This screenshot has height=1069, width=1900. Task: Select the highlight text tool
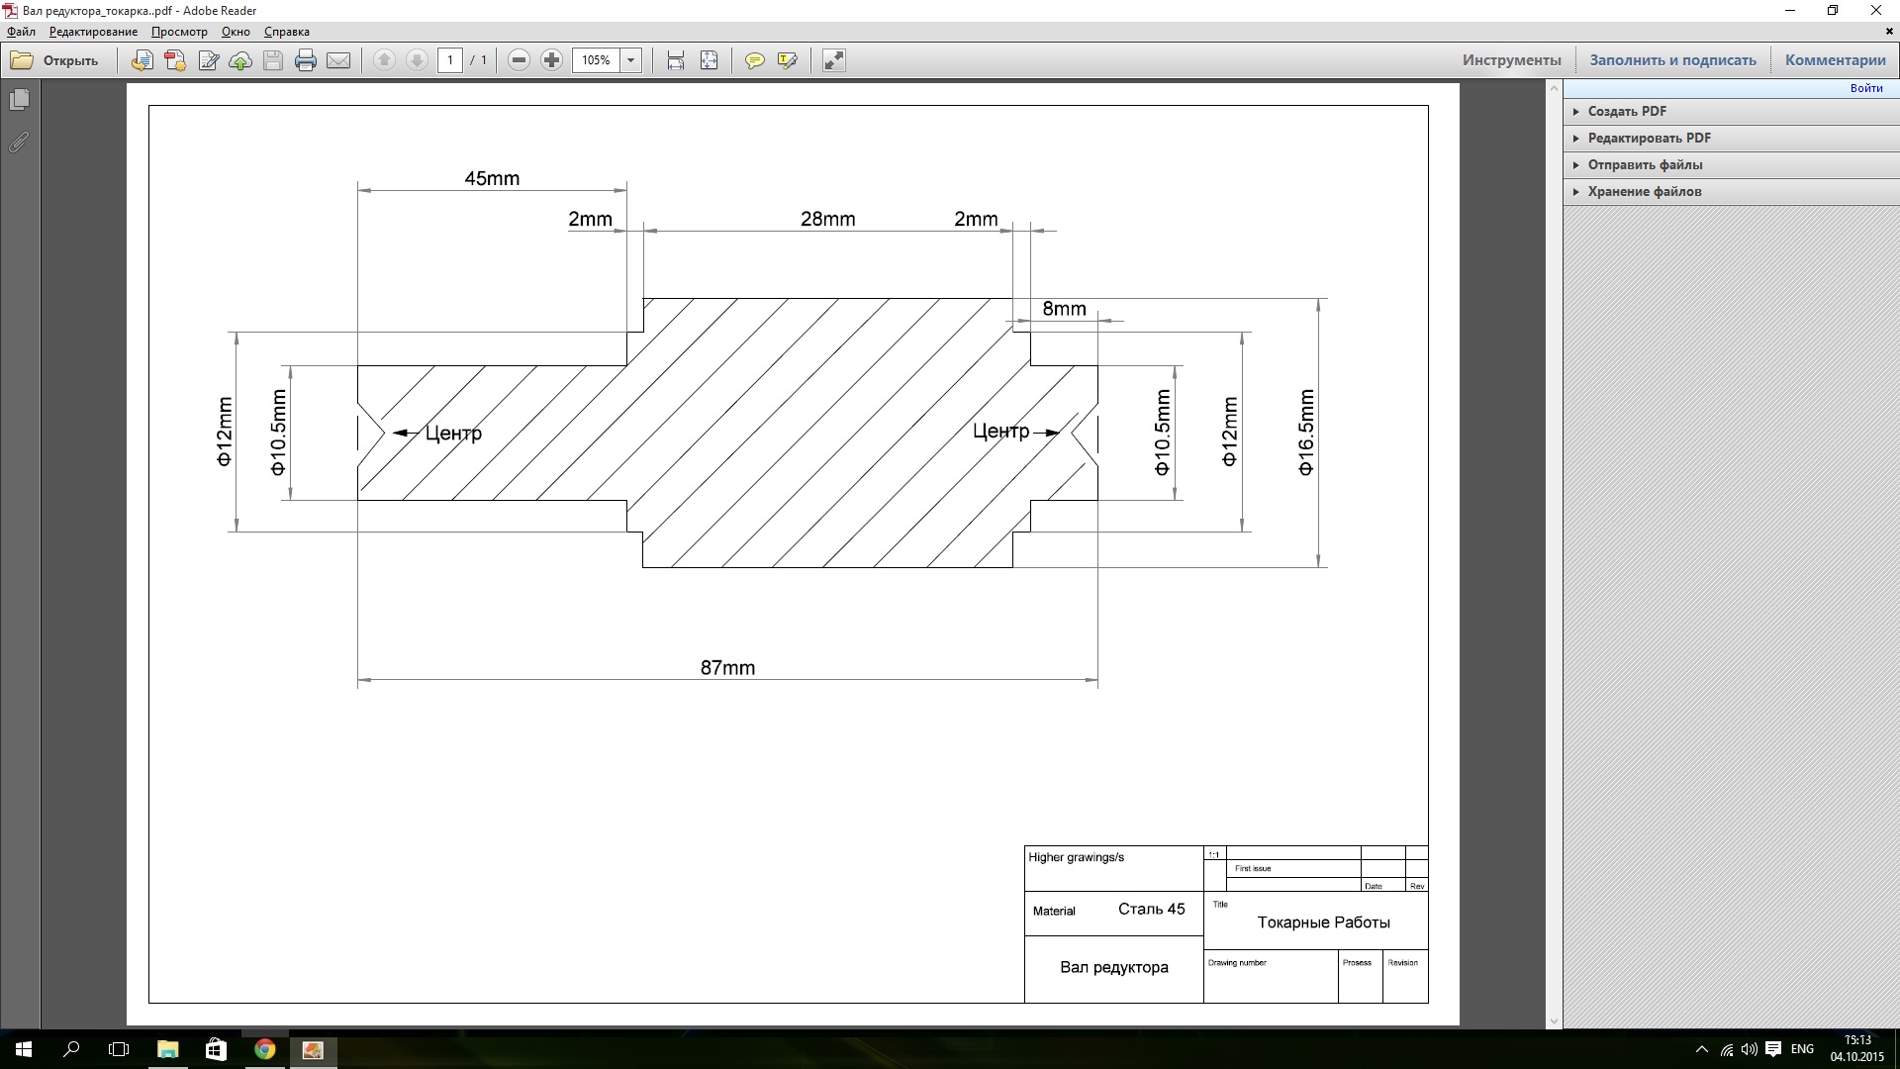pyautogui.click(x=788, y=60)
